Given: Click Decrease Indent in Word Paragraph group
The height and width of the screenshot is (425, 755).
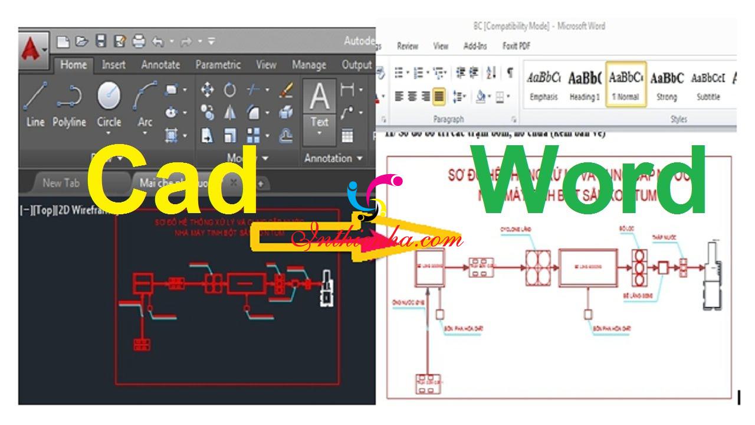Looking at the screenshot, I should [x=461, y=74].
